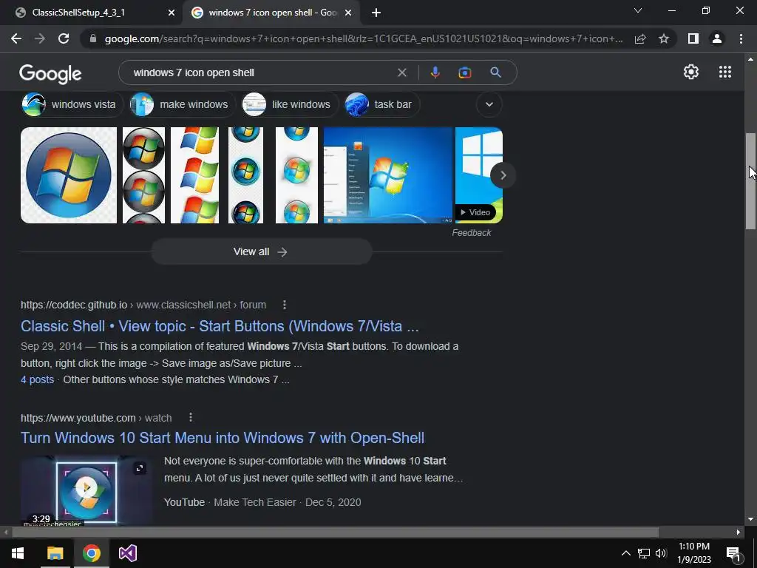Close the Google search results tab

(x=348, y=13)
